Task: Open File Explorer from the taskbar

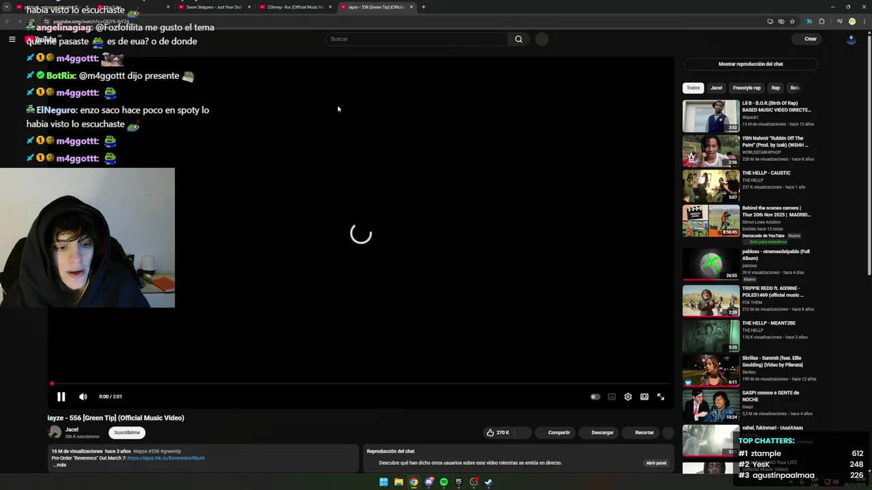Action: (x=399, y=482)
